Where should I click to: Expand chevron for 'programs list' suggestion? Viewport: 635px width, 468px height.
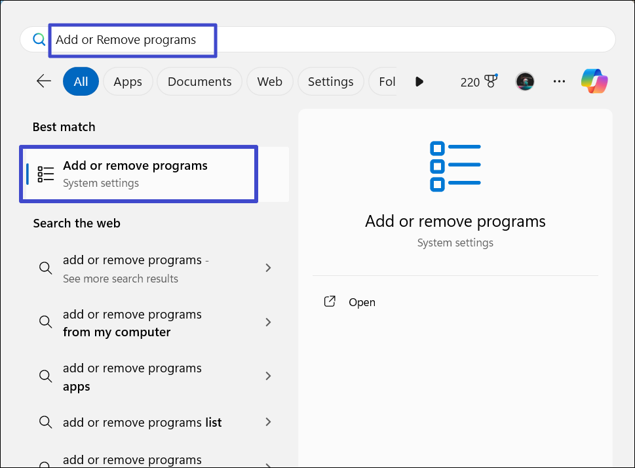(x=268, y=422)
